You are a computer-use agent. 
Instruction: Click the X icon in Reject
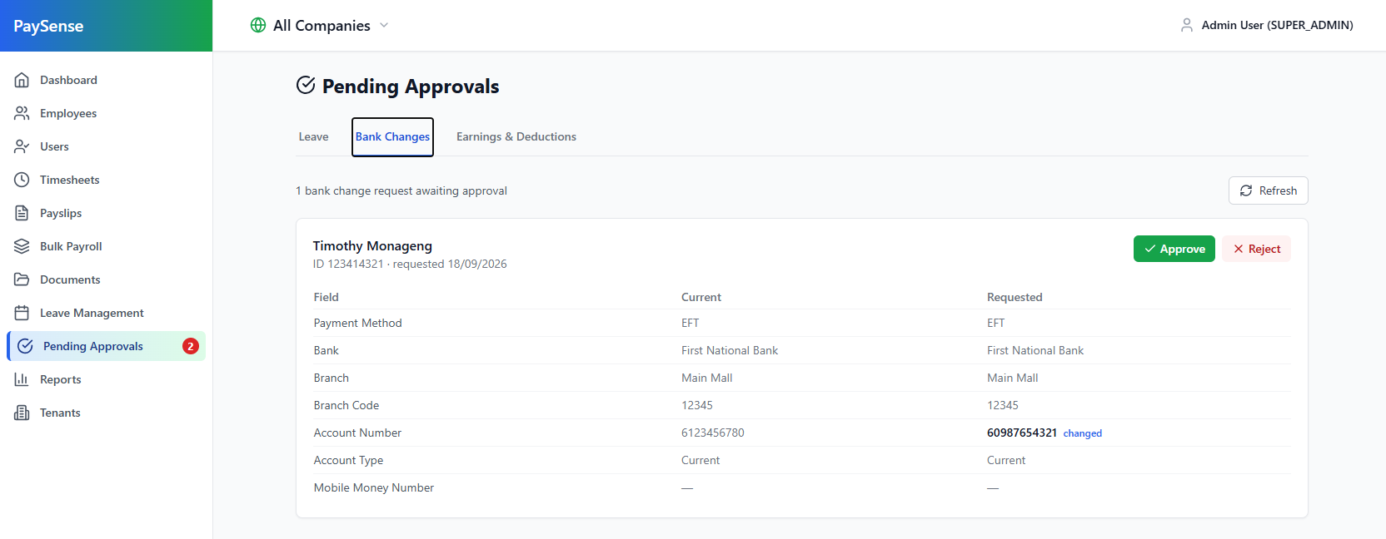pyautogui.click(x=1239, y=249)
